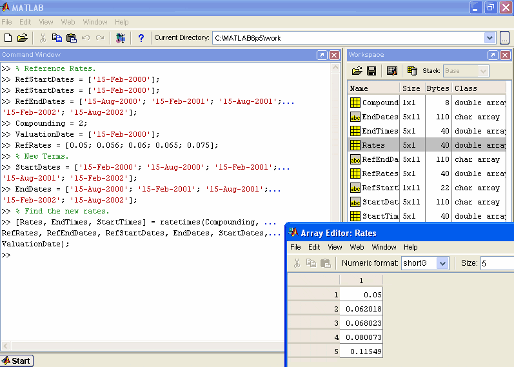Select the EndDates variable row
The width and height of the screenshot is (514, 367).
coord(427,117)
